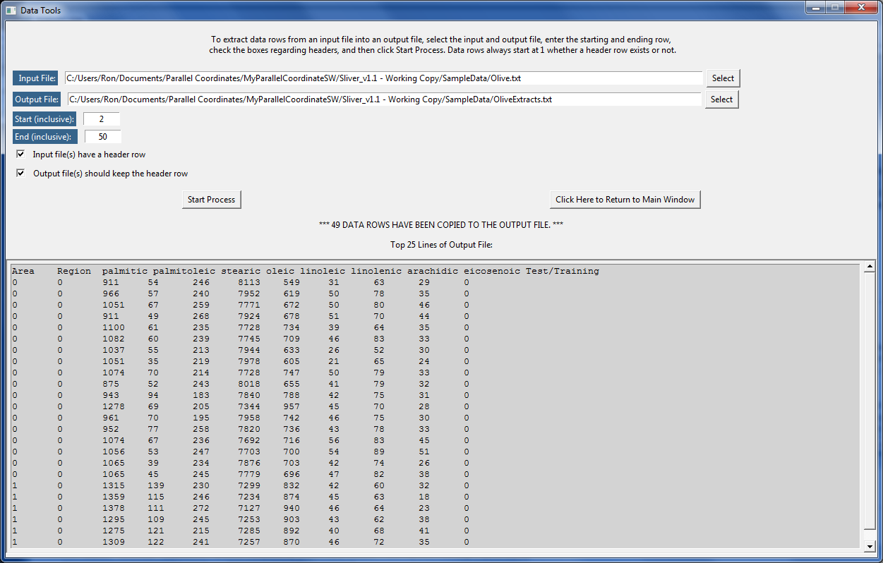Uncheck 'Output file(s) should keep the header row'
This screenshot has height=563, width=883.
coord(20,173)
